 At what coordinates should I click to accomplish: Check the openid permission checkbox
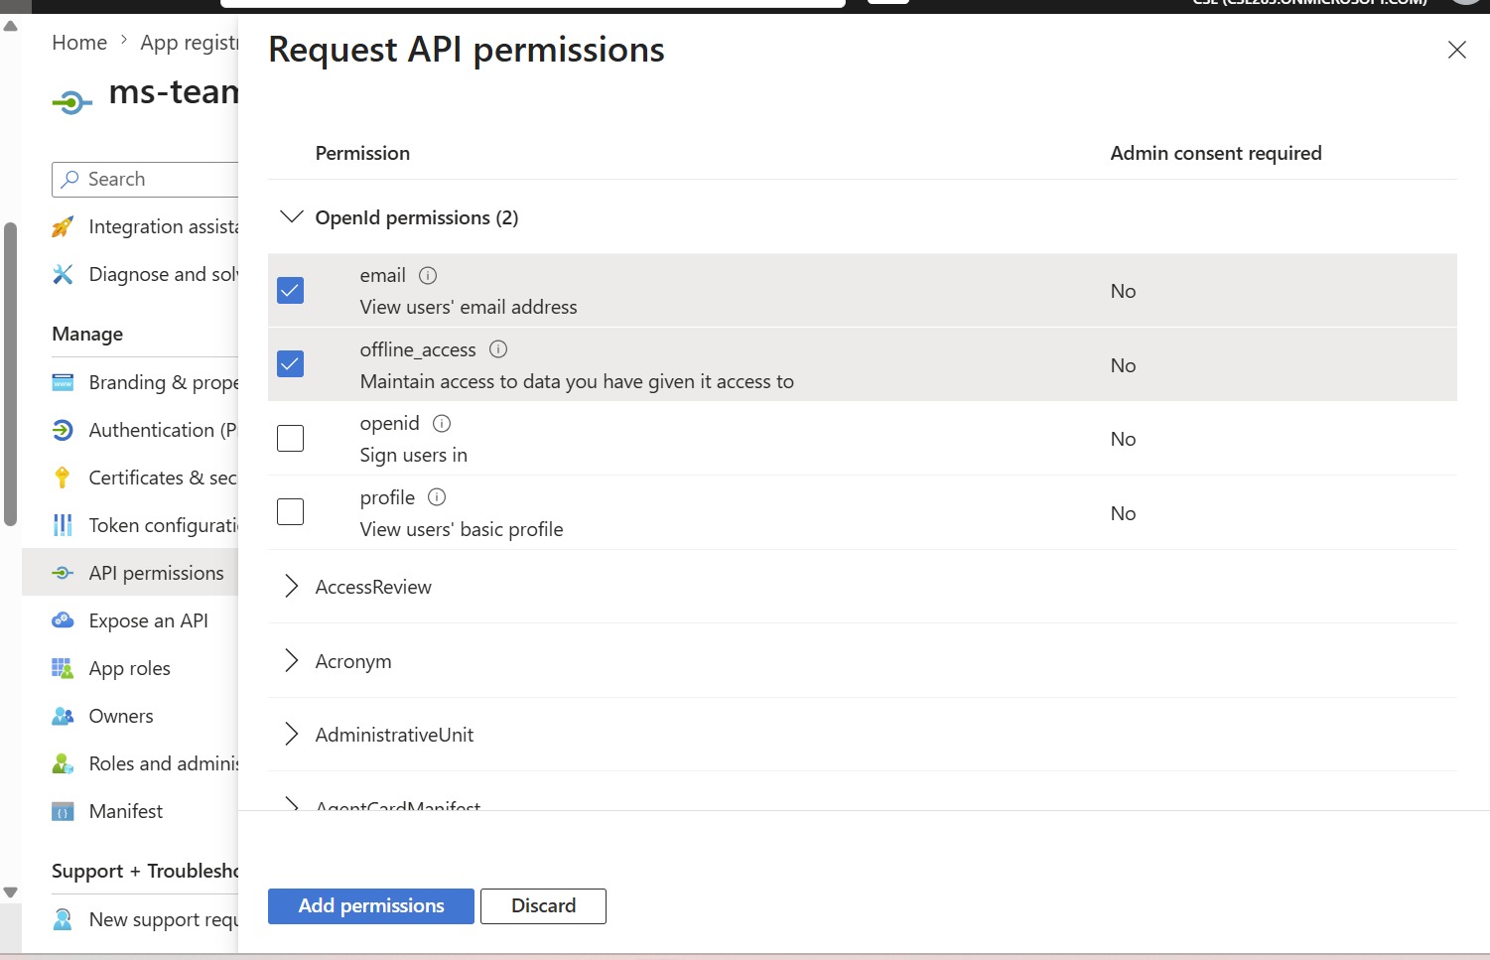point(290,438)
